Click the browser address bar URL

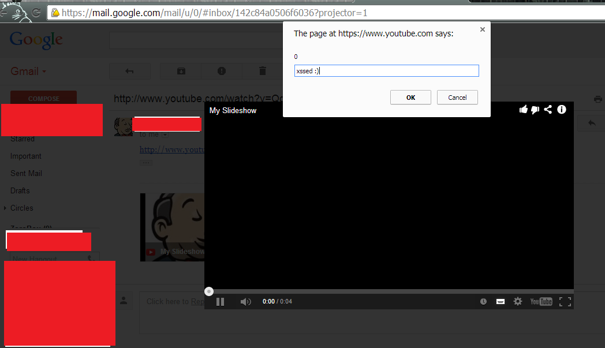coord(214,13)
